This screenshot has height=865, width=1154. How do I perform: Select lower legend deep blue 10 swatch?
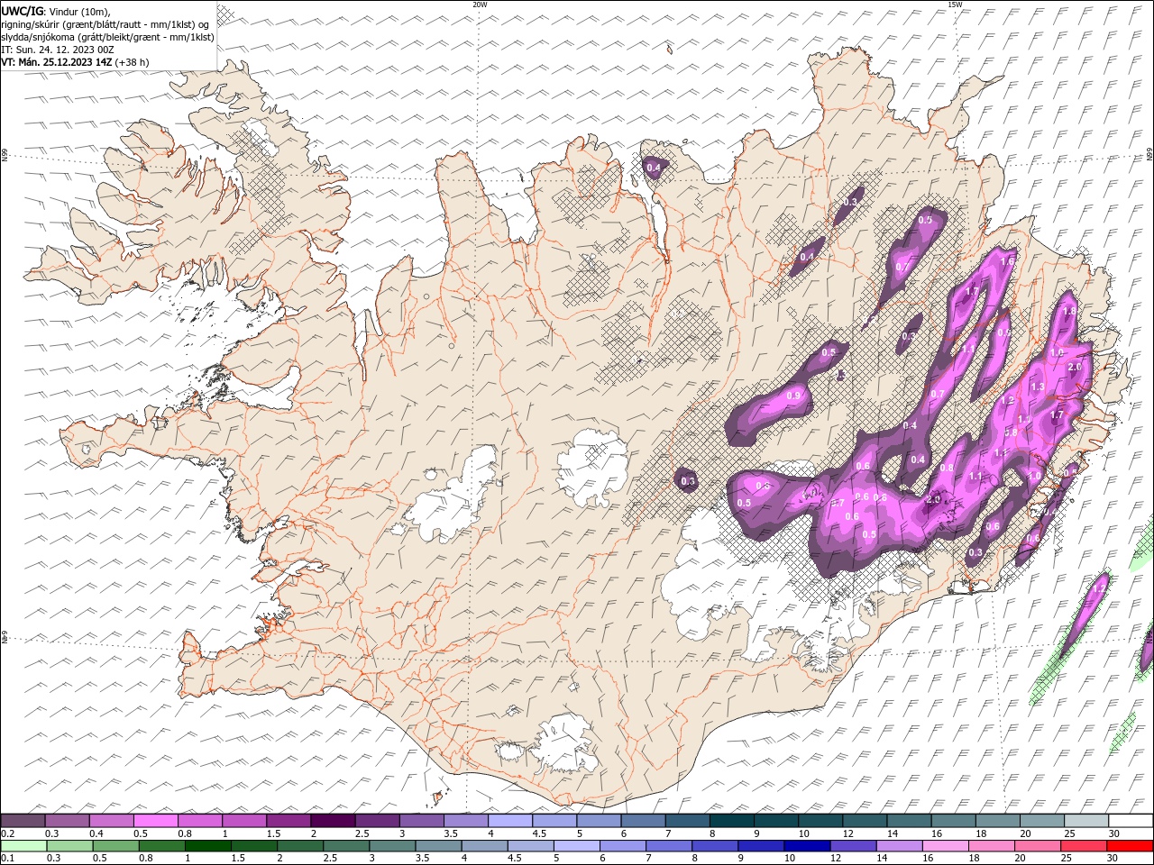[x=808, y=846]
